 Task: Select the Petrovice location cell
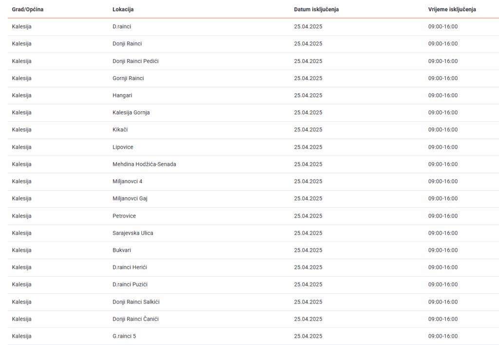click(x=124, y=216)
